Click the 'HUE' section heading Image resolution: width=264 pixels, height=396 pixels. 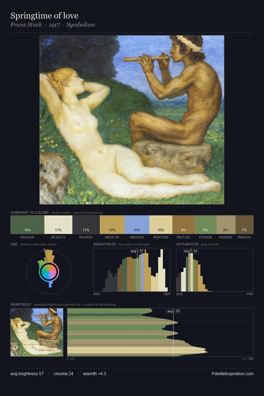[x=14, y=244]
